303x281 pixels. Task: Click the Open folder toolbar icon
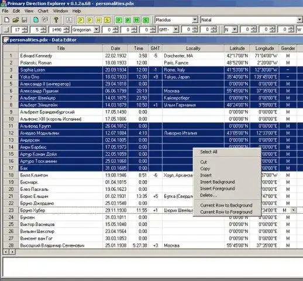16,20
